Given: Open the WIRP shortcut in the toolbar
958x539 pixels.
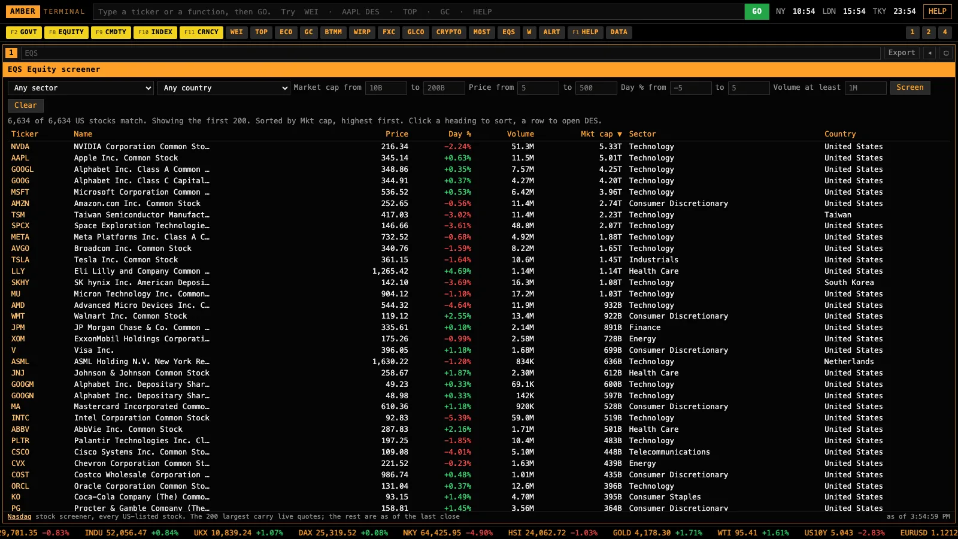Looking at the screenshot, I should pyautogui.click(x=362, y=32).
